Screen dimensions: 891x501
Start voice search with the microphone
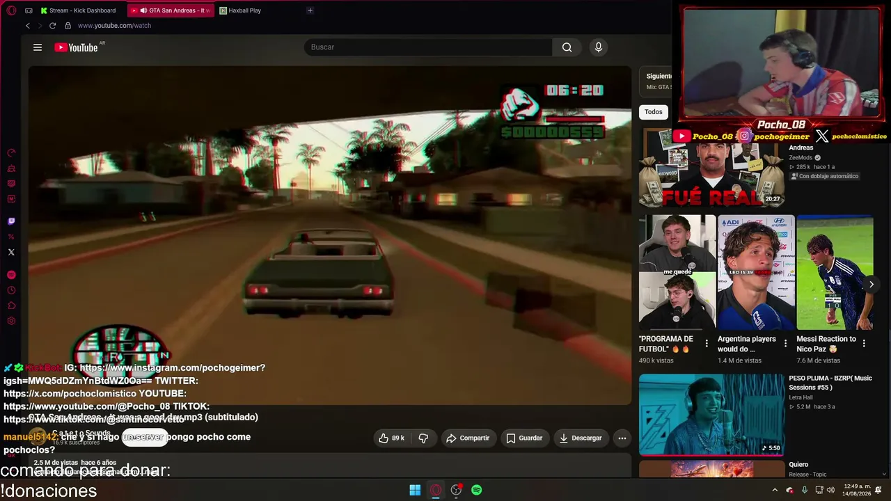(598, 47)
